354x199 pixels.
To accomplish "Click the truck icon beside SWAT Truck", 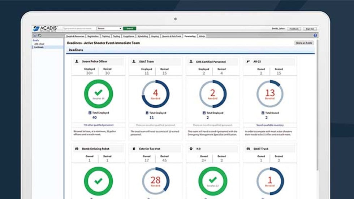I will point(249,149).
